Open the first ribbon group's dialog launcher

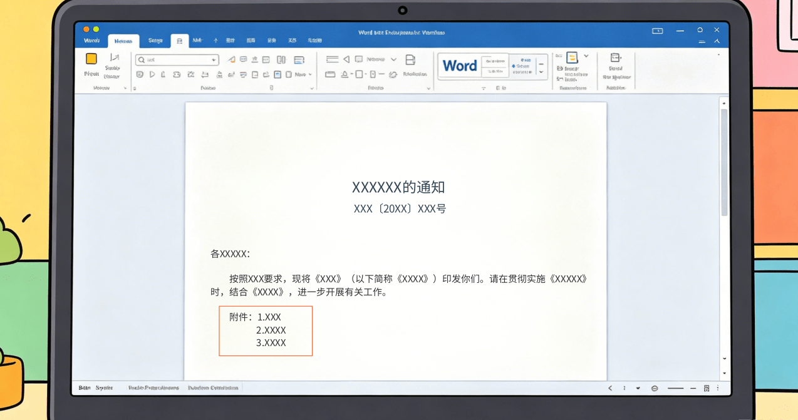point(125,88)
